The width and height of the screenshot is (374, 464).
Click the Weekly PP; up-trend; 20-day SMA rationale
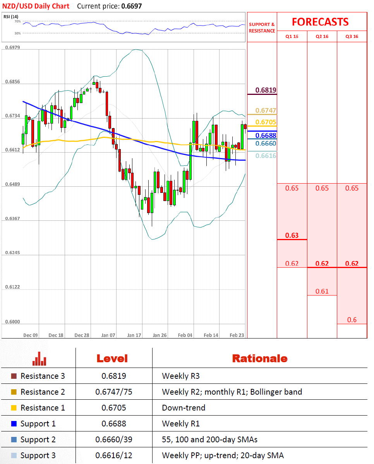tap(223, 455)
